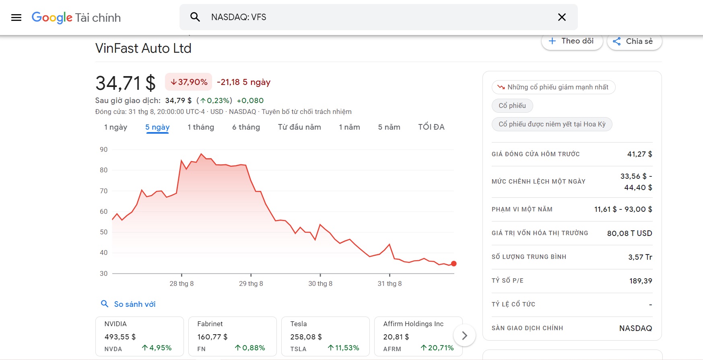Open Những cổ phiếu giảm mạnh nhất chip
The image size is (703, 360).
coord(553,87)
